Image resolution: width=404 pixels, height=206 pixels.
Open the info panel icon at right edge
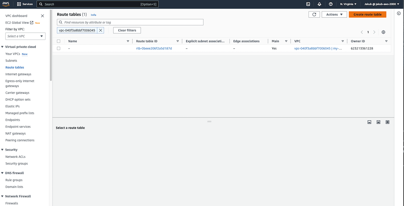click(x=399, y=13)
